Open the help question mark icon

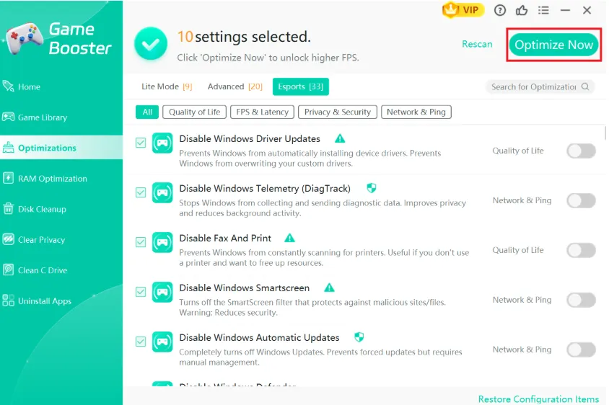tap(500, 10)
